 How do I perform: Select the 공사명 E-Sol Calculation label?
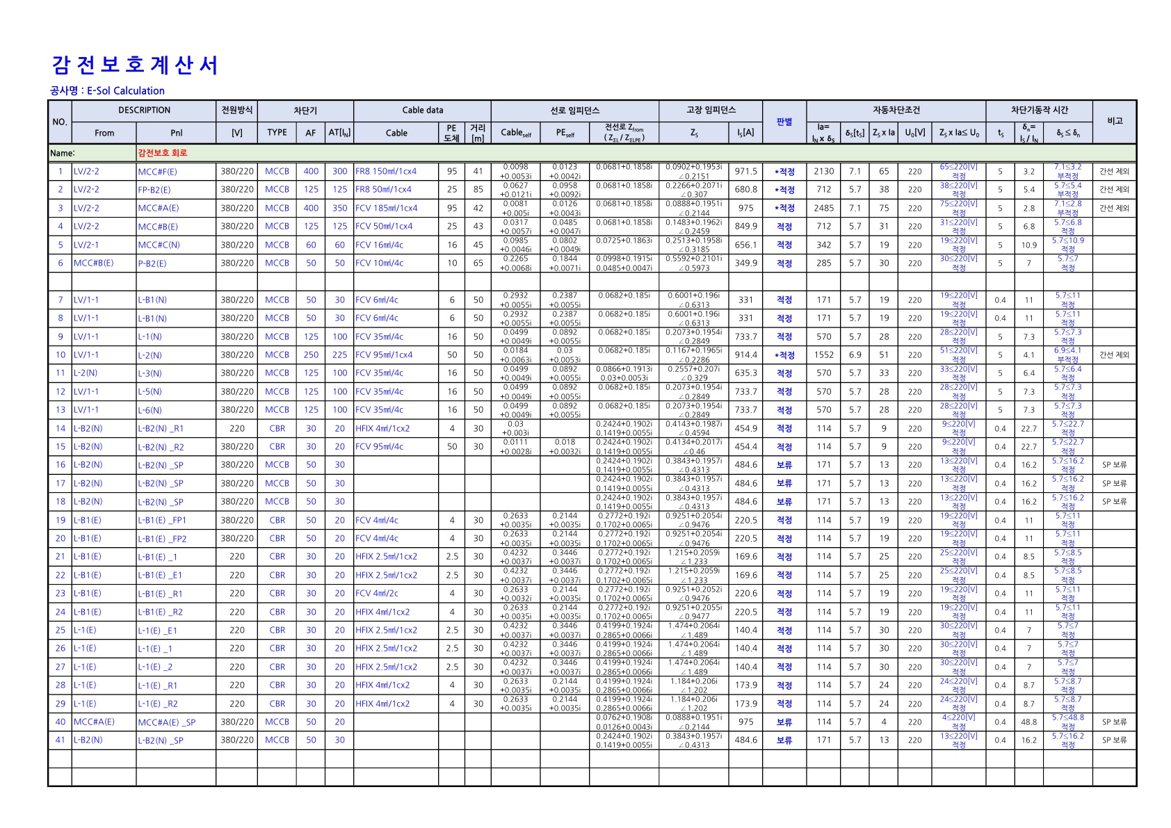click(x=107, y=91)
